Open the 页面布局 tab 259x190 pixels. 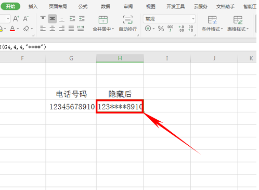pyautogui.click(x=58, y=7)
